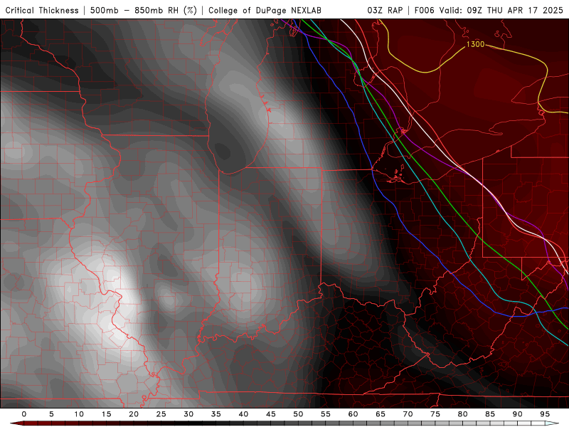The height and width of the screenshot is (427, 569).
Task: Select the "500mb - 850mb RH (%)" label
Action: (x=144, y=10)
